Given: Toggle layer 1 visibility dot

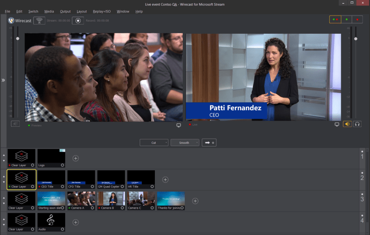Looking at the screenshot, I should coord(362,151).
